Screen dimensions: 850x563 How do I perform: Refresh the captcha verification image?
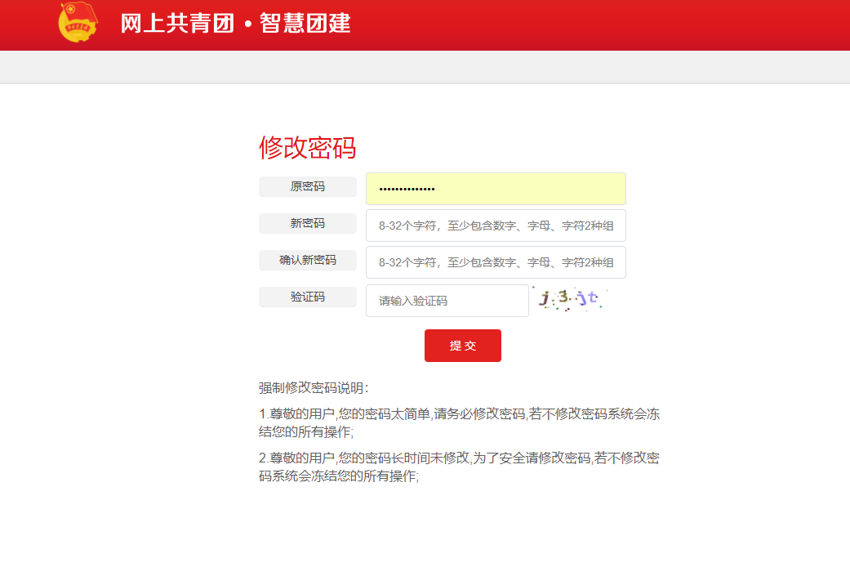coord(570,300)
